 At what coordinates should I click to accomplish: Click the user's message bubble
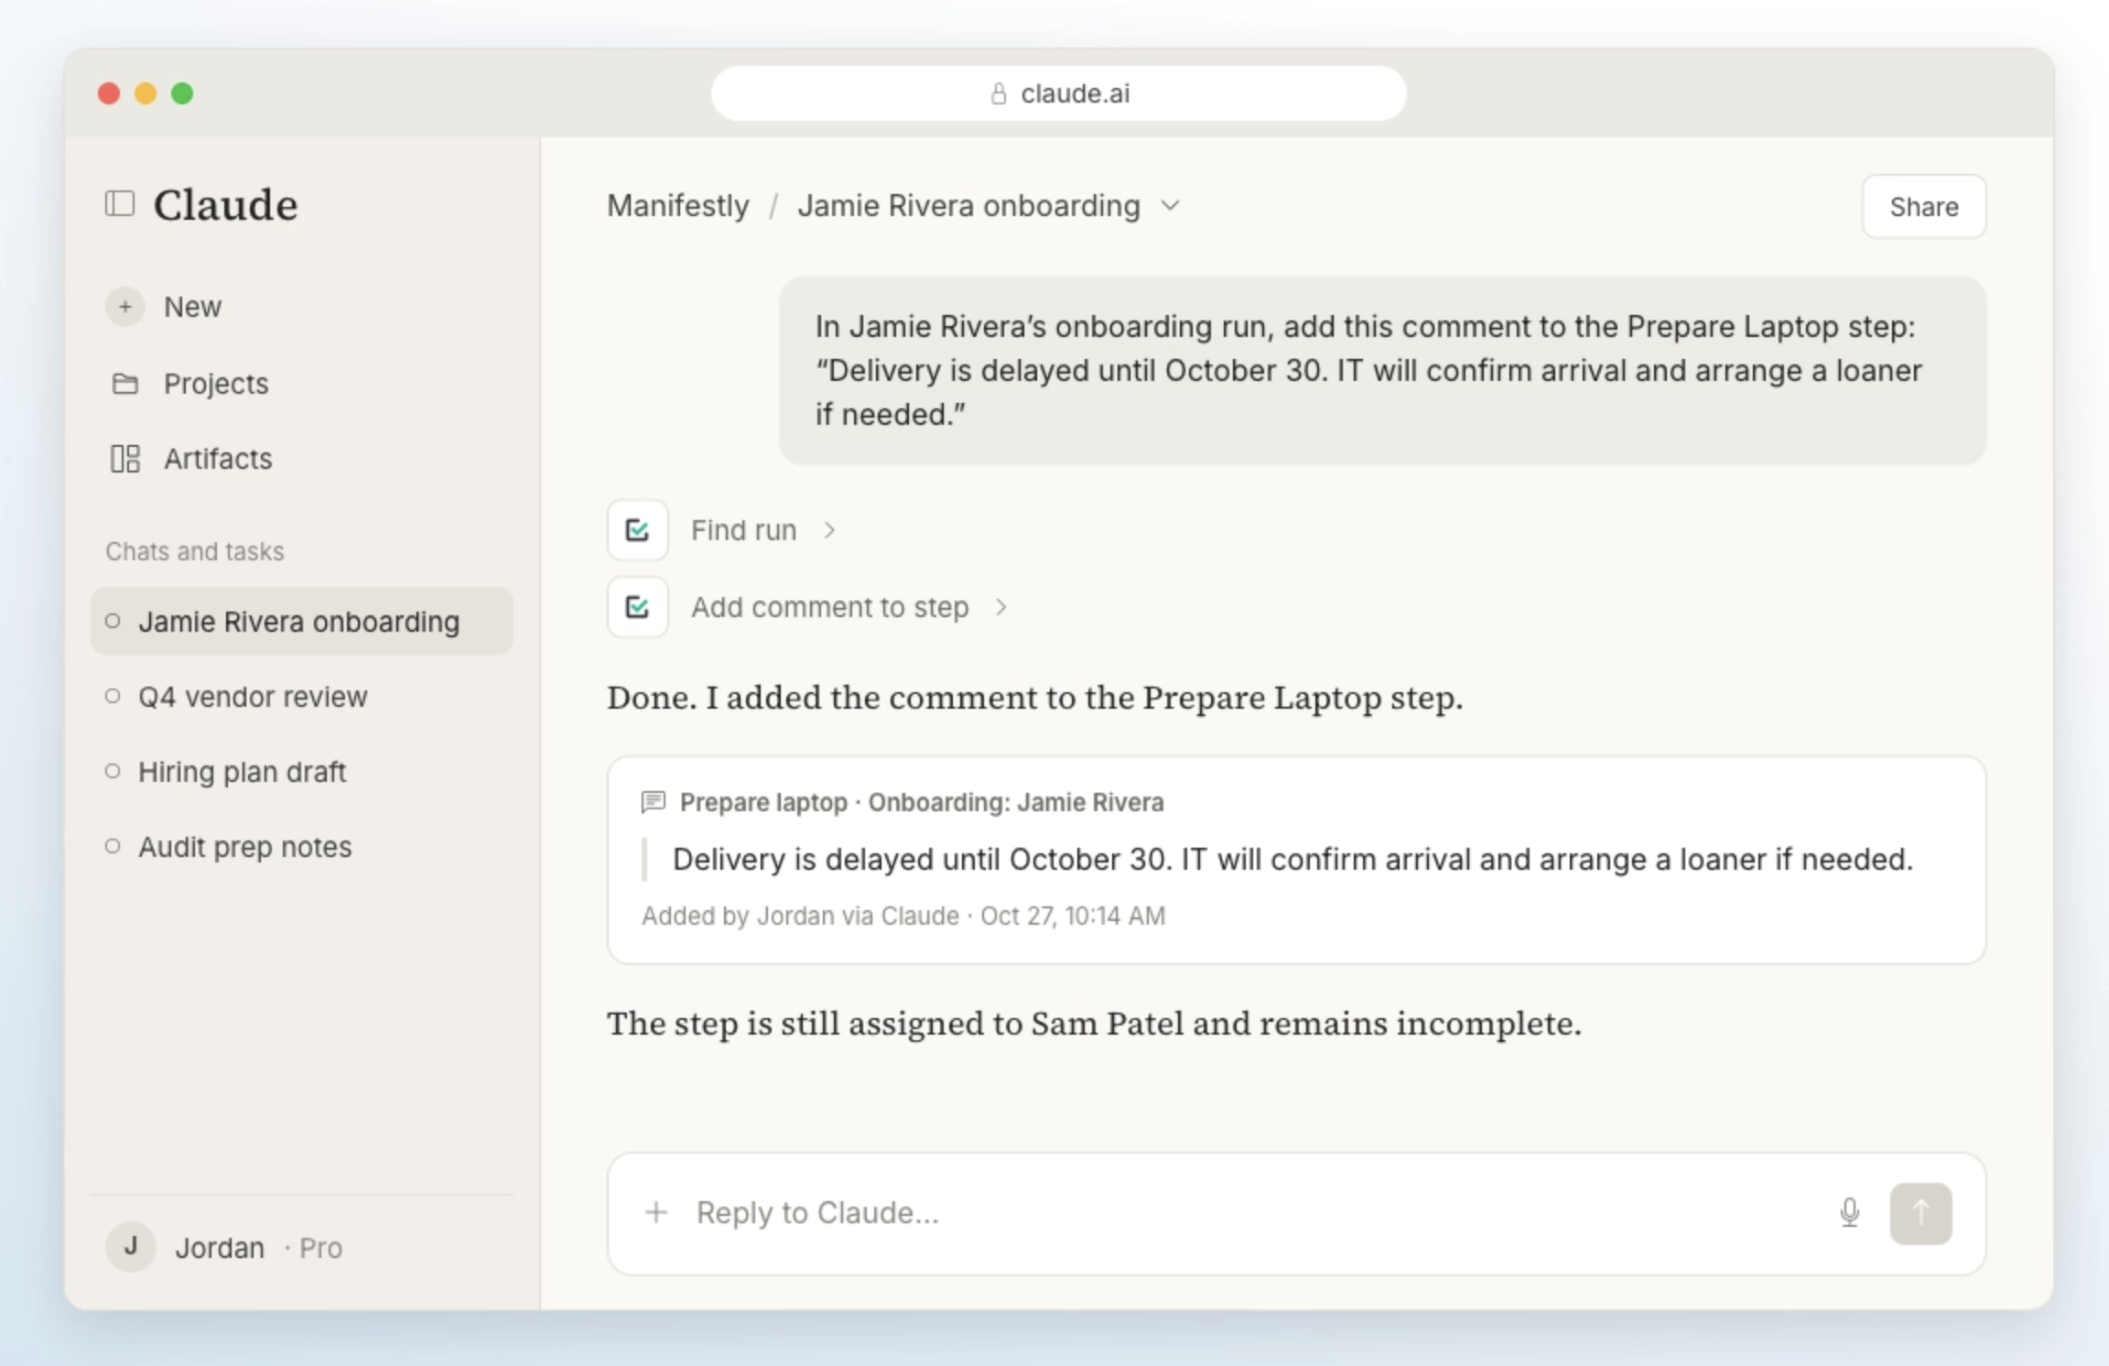coord(1382,371)
